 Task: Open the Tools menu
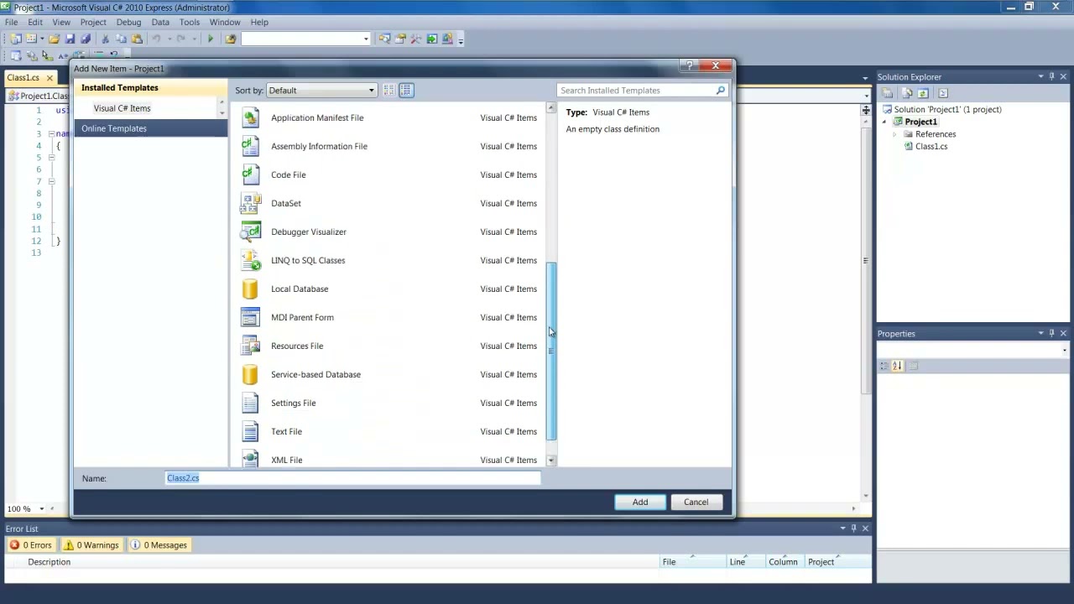[190, 23]
